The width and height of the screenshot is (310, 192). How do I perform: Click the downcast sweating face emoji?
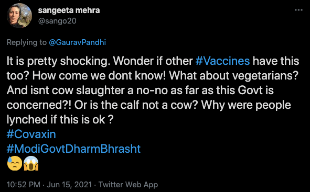pyautogui.click(x=15, y=163)
